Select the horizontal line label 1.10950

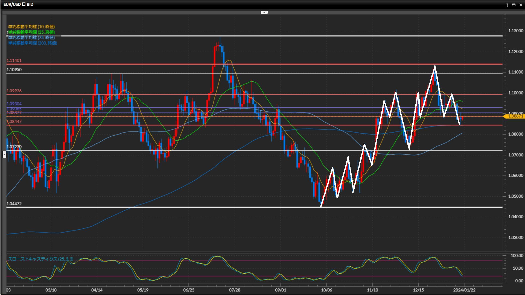(14, 70)
